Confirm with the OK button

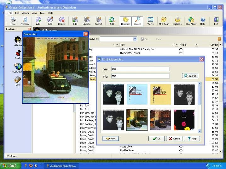pyautogui.click(x=157, y=139)
